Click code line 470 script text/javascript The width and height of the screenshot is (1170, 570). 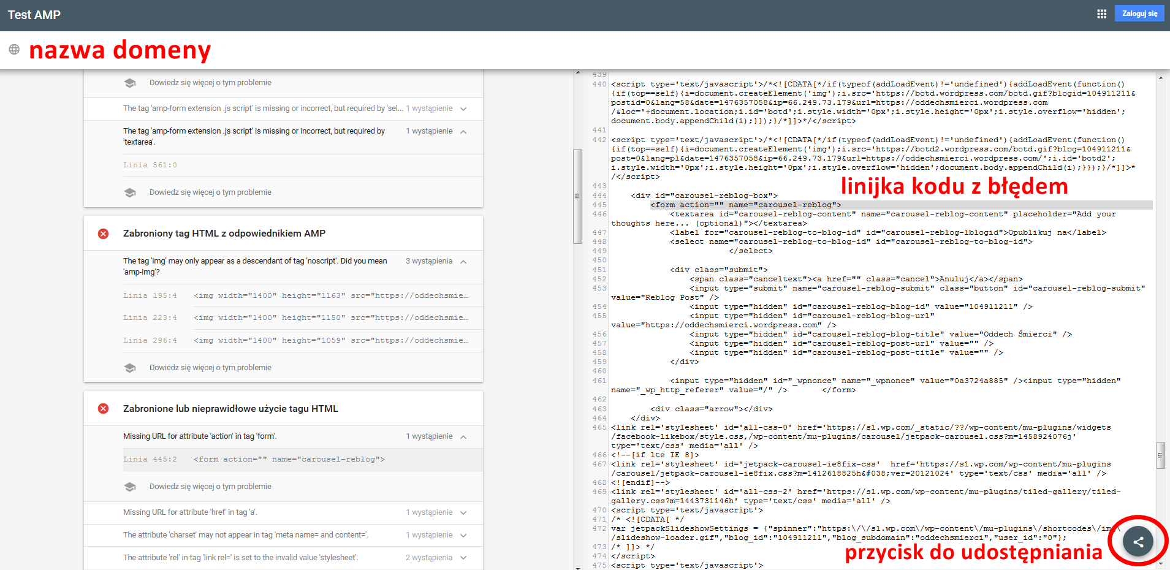(x=687, y=511)
